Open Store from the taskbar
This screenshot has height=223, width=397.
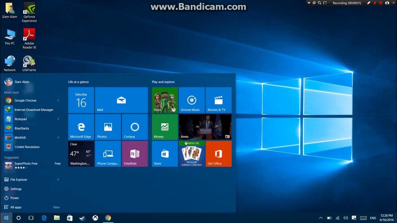click(69, 218)
